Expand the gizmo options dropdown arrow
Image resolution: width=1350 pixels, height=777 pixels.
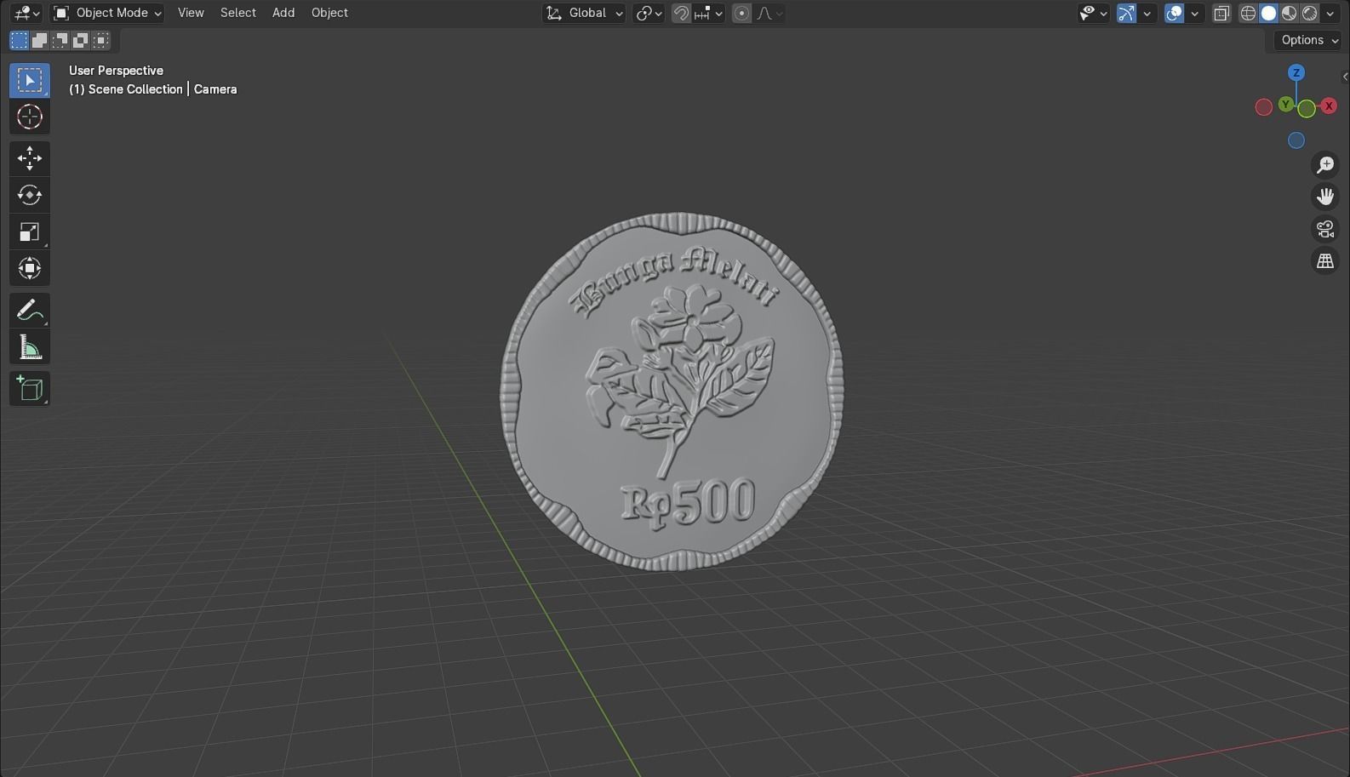coord(1147,13)
